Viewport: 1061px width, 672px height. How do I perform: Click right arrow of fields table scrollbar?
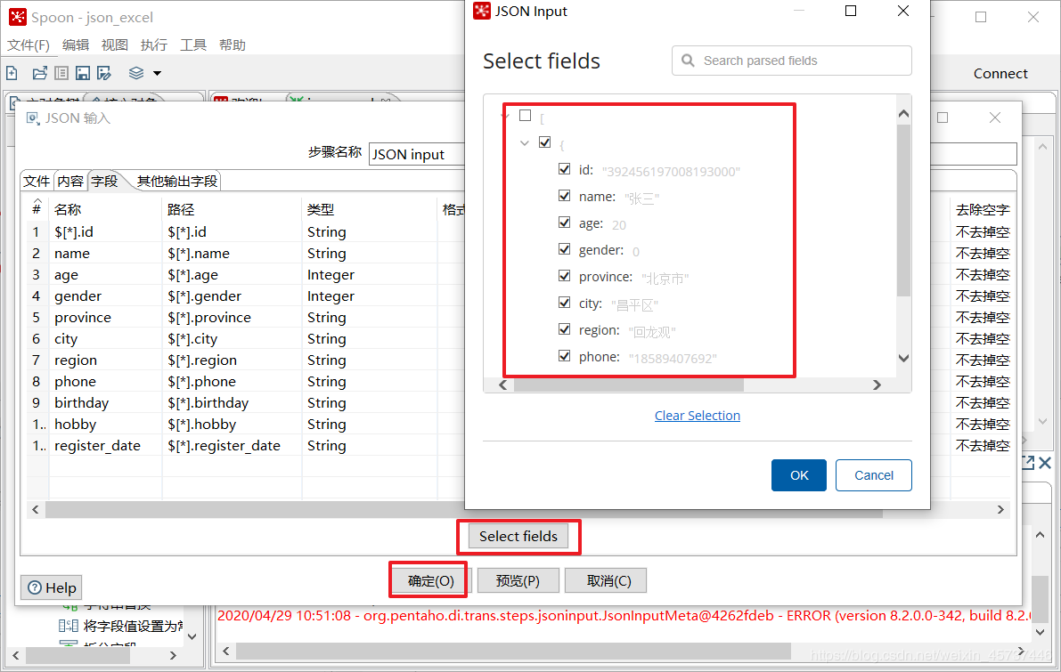1000,510
